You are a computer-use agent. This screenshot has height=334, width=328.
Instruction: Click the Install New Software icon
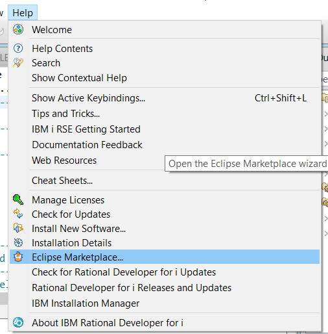click(x=18, y=228)
